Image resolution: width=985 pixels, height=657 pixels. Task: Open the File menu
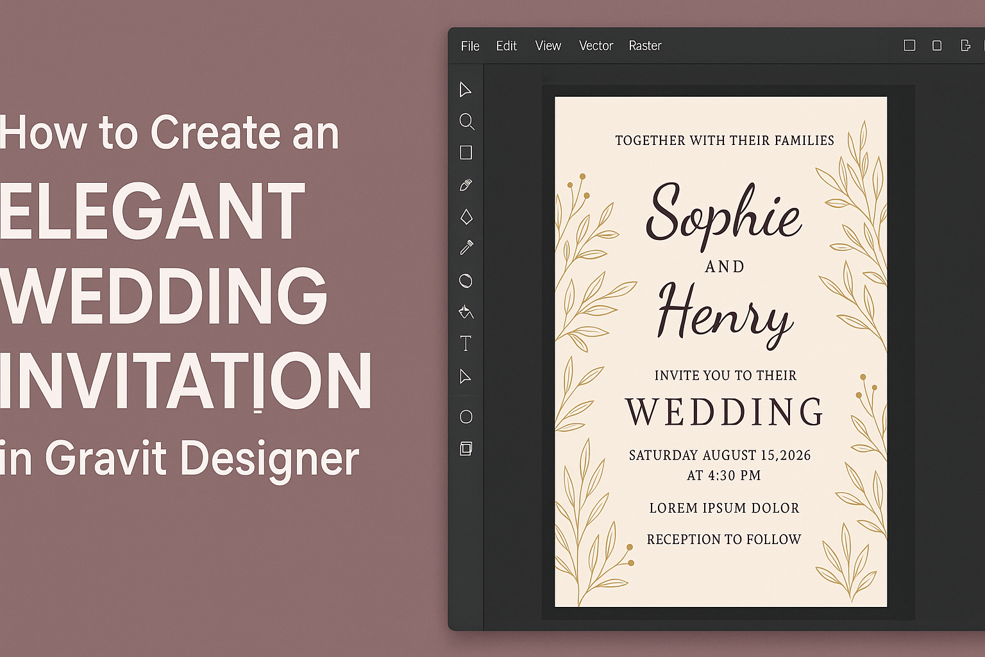click(470, 46)
